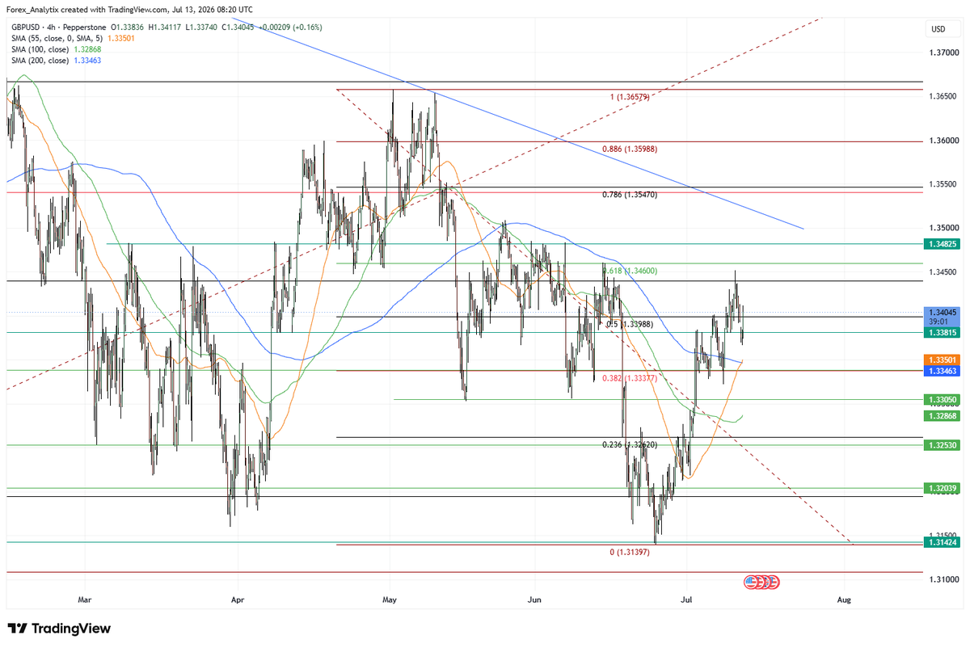
Task: Click the 1.31000 price scale value
Action: coord(943,579)
